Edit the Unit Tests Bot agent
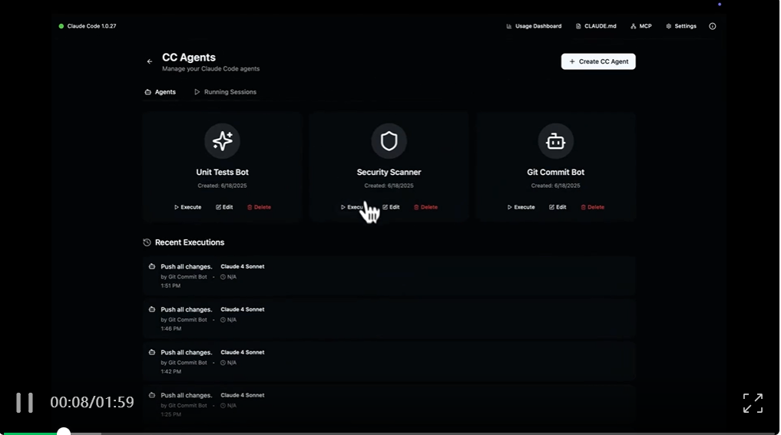 tap(224, 207)
